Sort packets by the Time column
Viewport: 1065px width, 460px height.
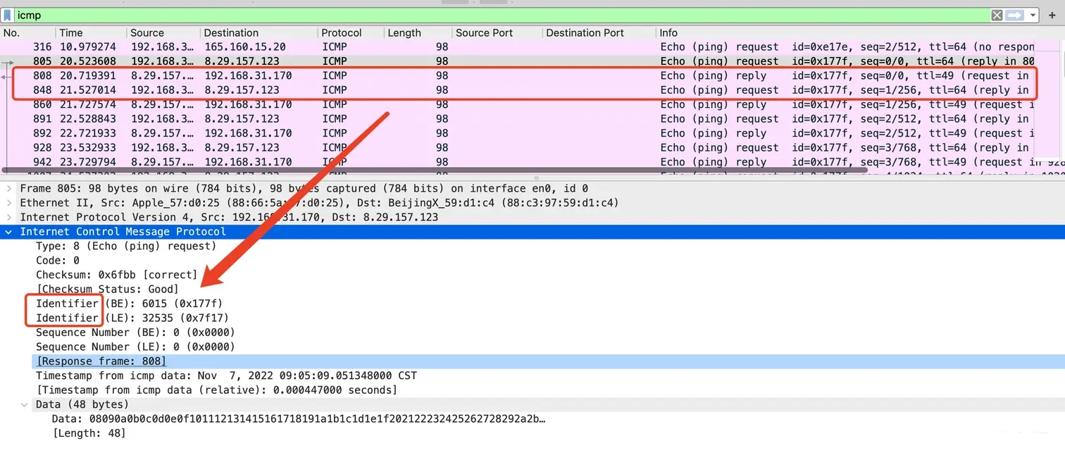pyautogui.click(x=71, y=32)
